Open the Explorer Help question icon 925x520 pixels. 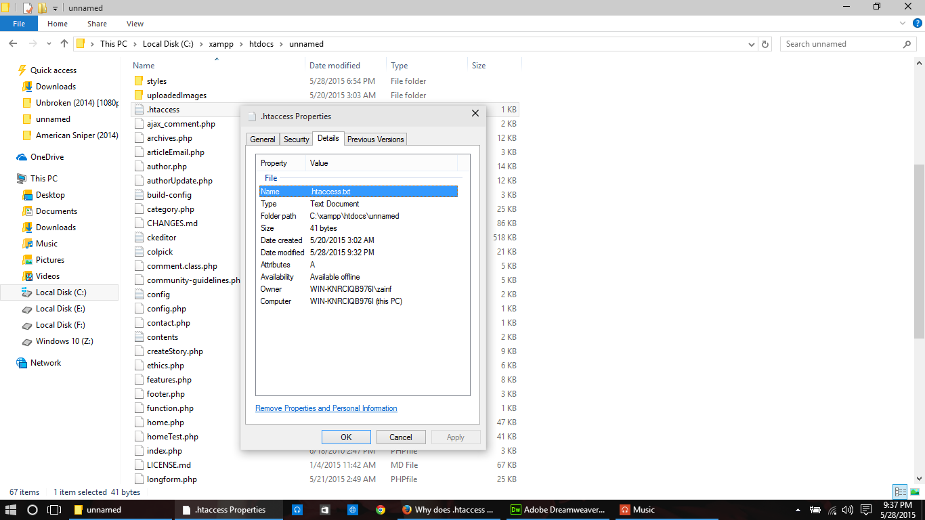(x=918, y=24)
